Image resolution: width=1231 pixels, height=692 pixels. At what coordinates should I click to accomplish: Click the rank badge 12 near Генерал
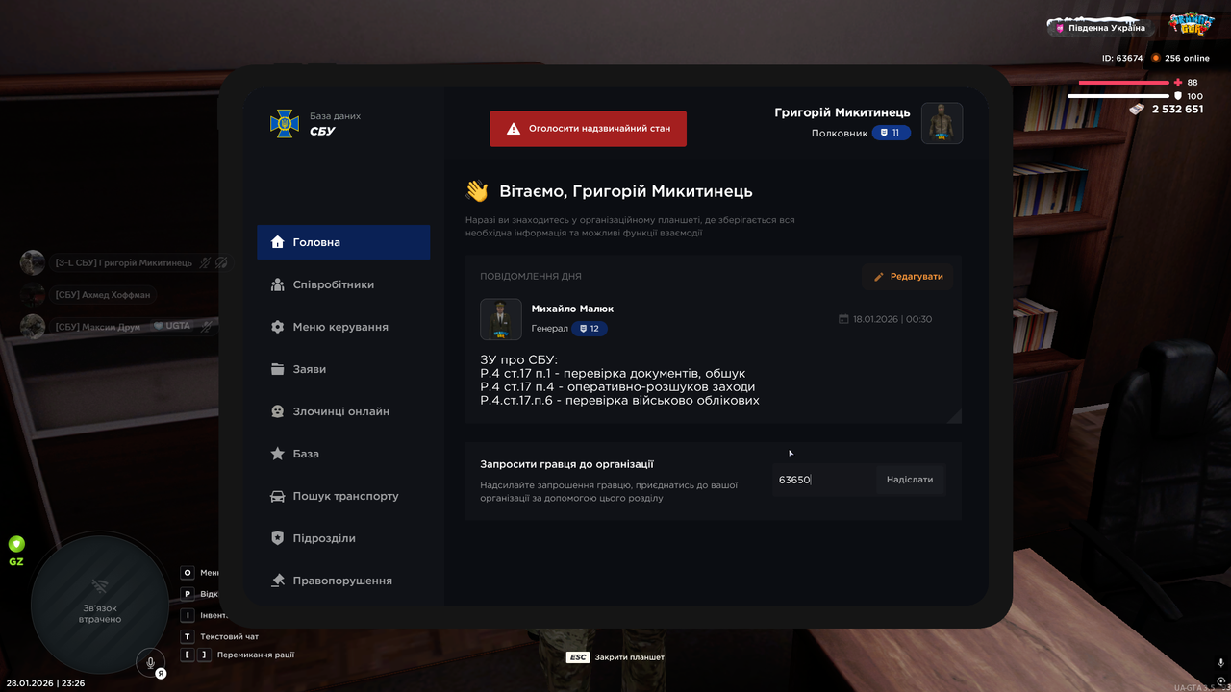590,329
